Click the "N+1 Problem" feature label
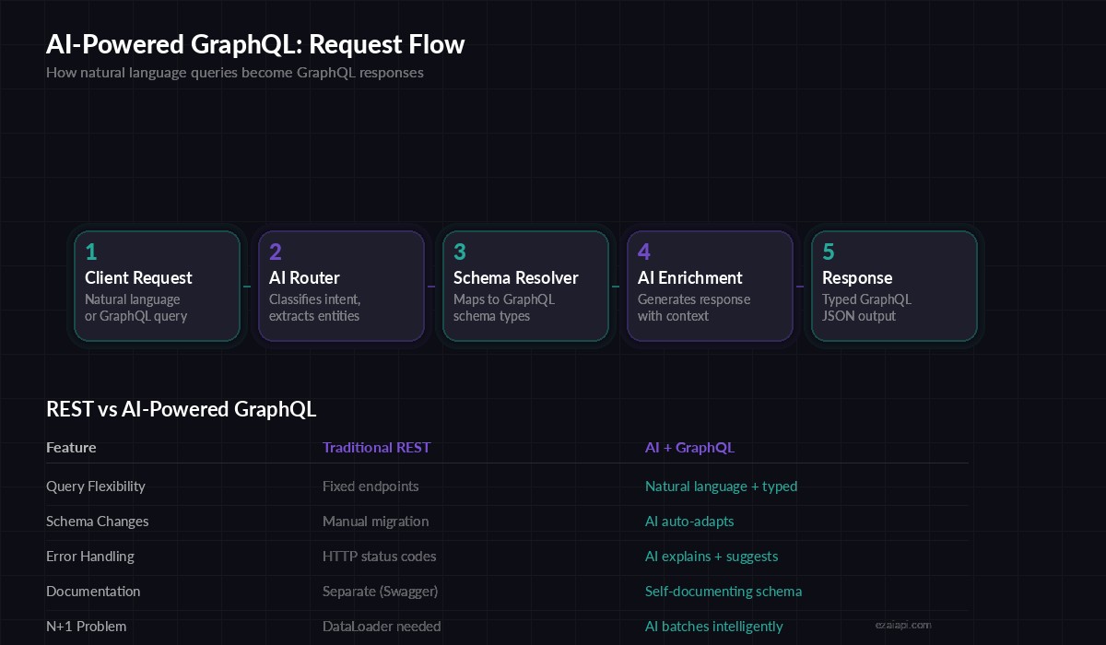1106x645 pixels. [87, 626]
